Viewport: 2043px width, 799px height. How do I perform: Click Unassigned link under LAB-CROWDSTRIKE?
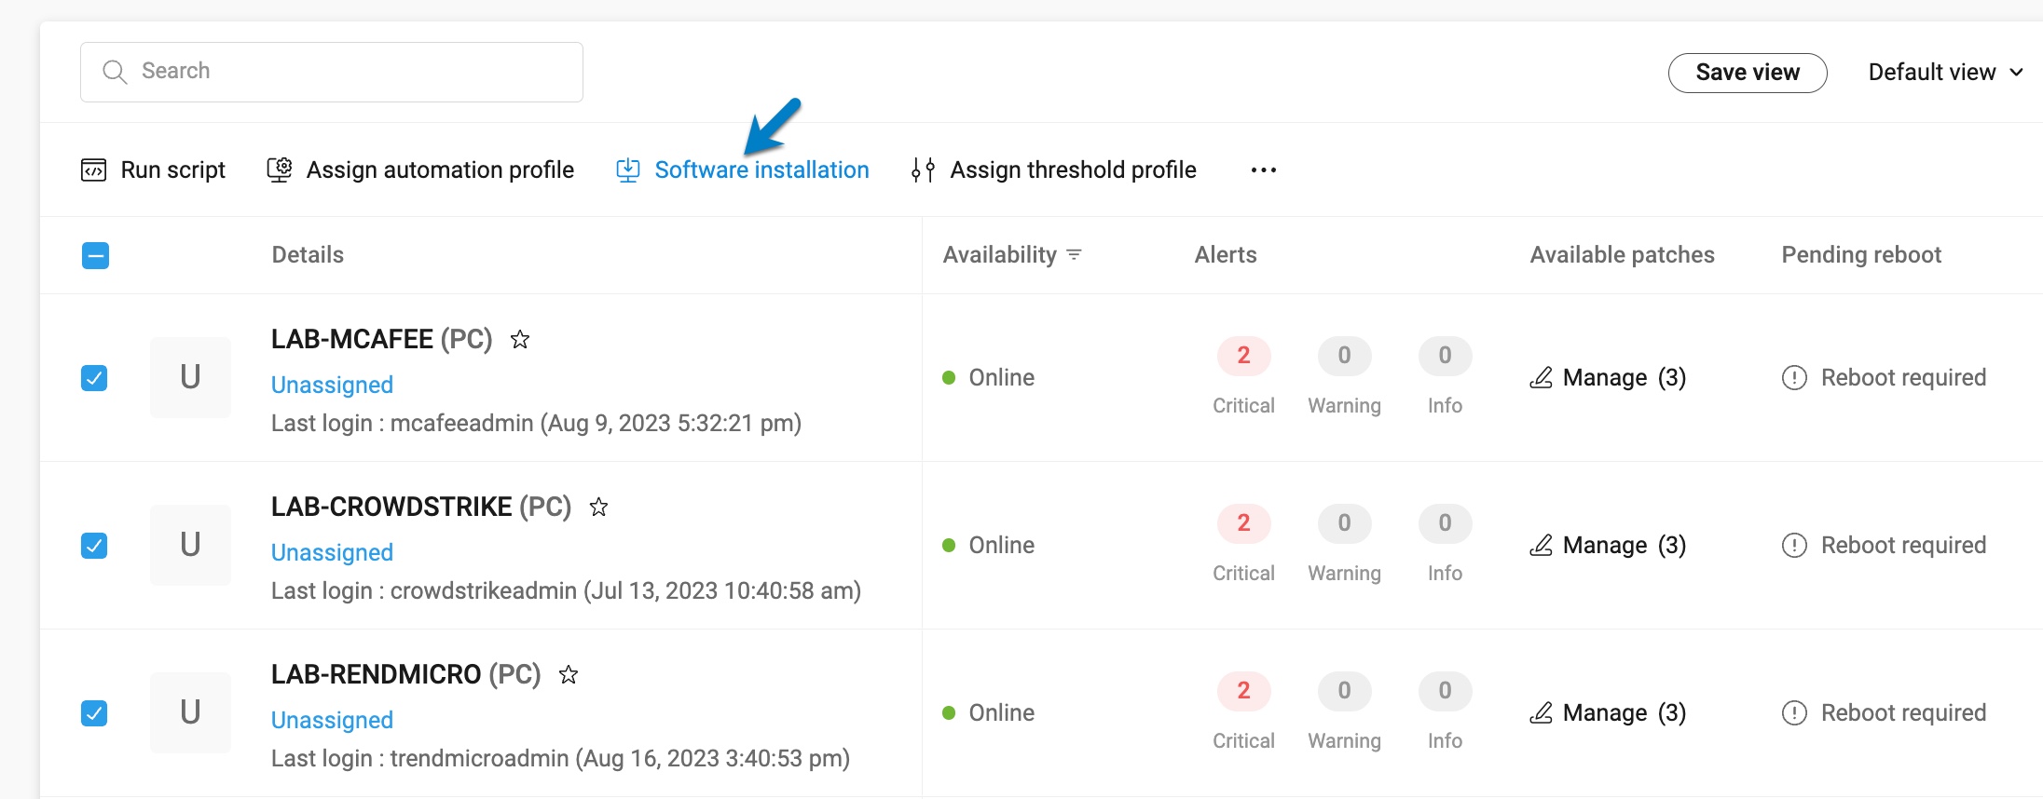pyautogui.click(x=332, y=552)
